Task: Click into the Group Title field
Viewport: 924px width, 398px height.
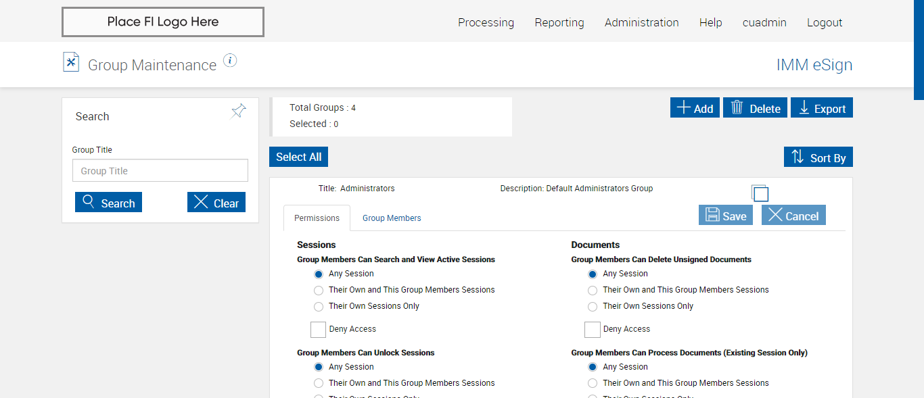Action: (160, 171)
